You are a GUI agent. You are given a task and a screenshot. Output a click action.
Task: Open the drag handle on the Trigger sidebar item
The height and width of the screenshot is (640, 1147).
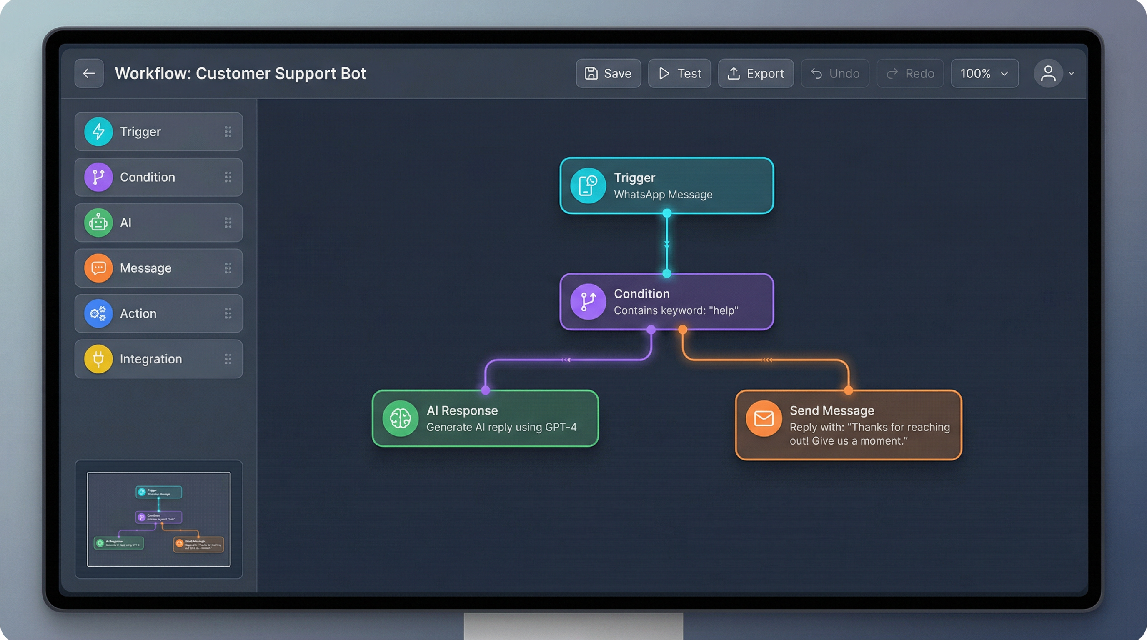click(x=228, y=131)
